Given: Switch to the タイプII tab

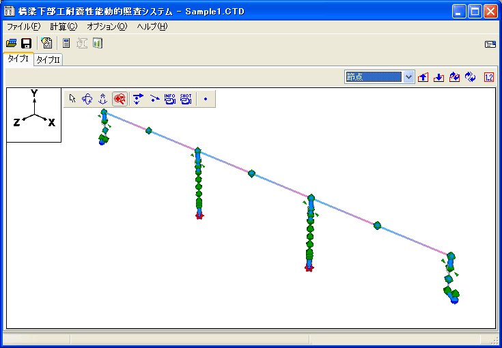Looking at the screenshot, I should 48,60.
